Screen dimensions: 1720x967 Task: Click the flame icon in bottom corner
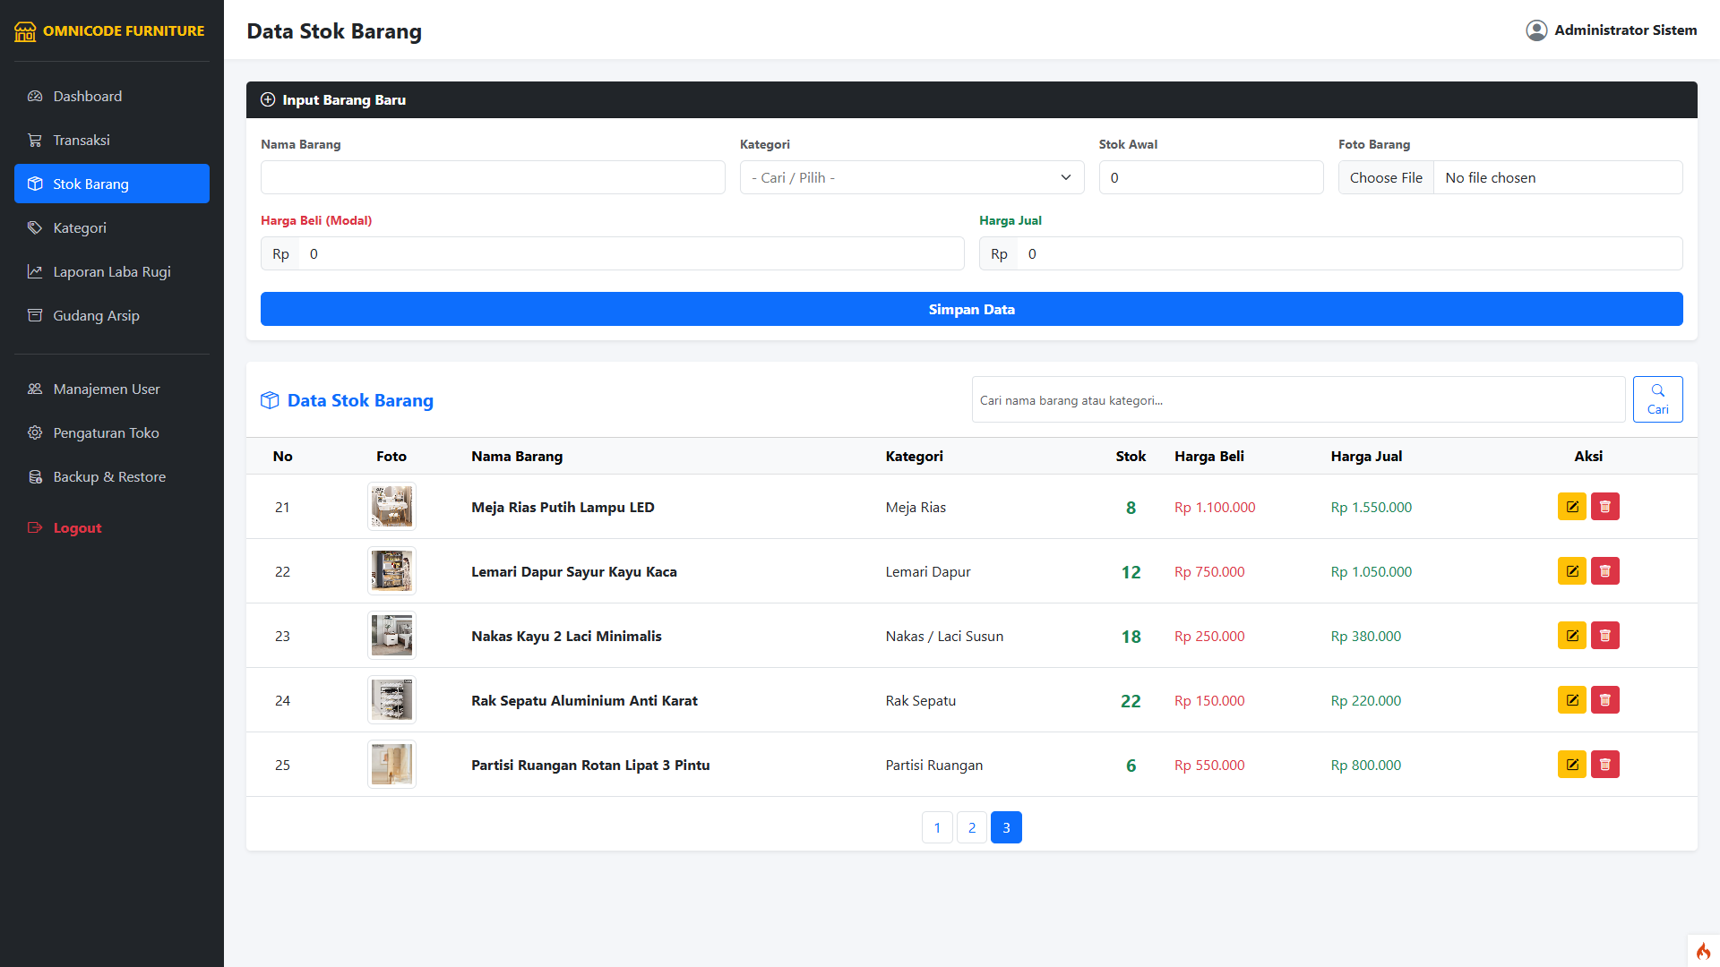[1703, 951]
